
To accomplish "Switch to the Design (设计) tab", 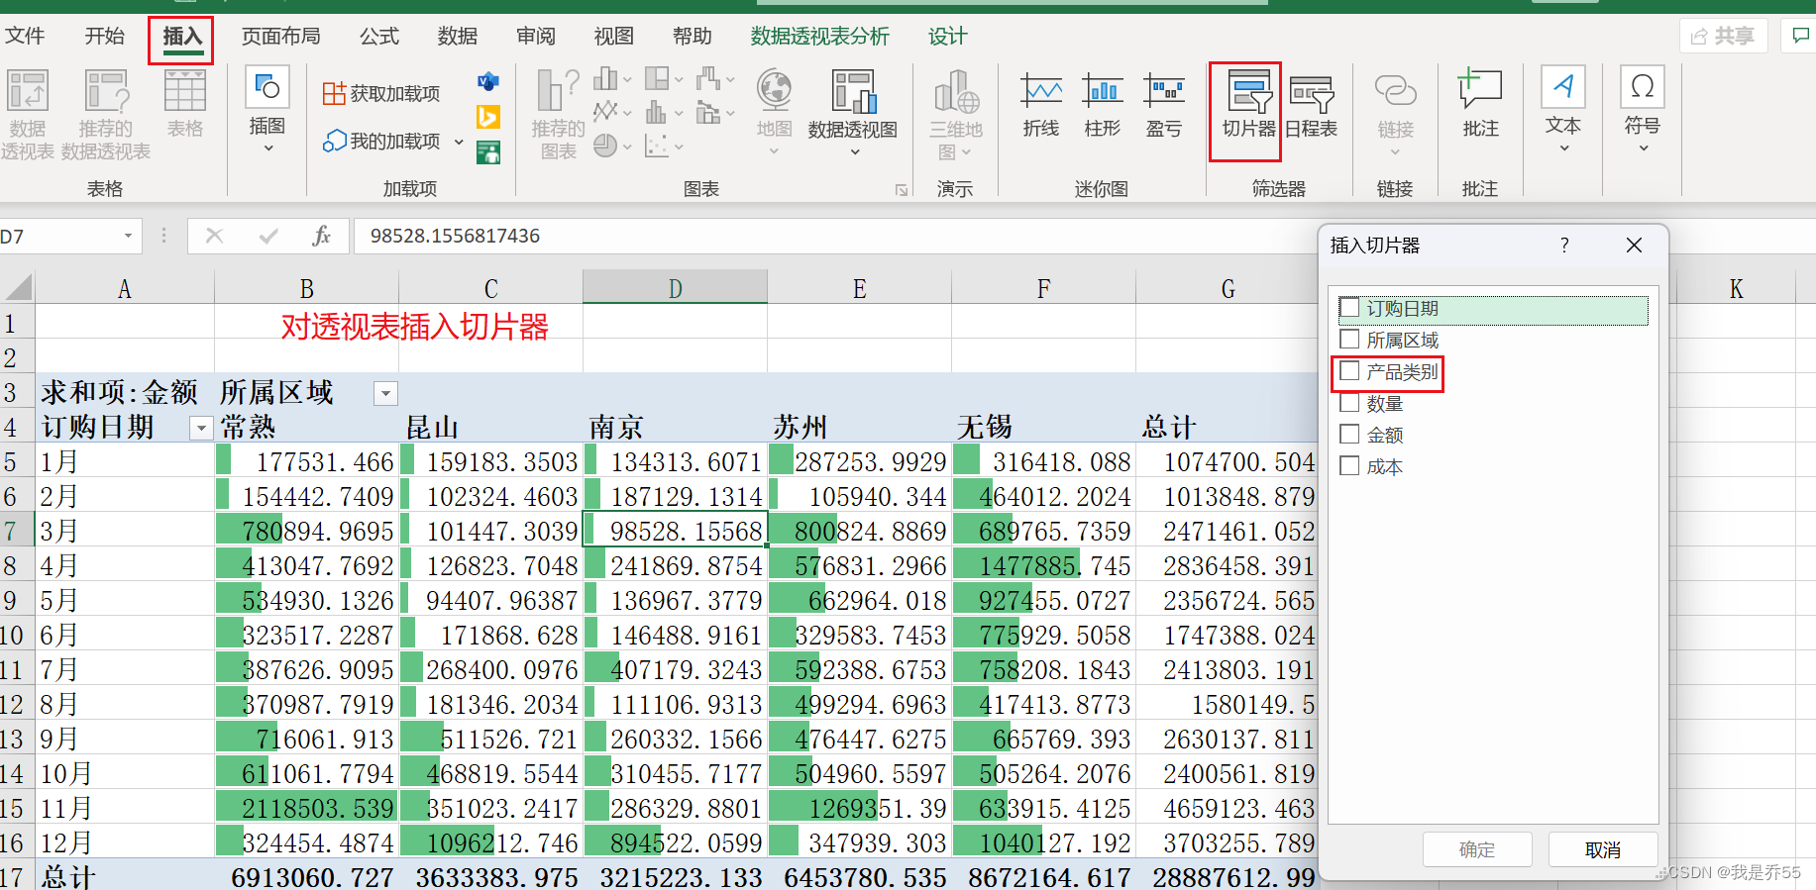I will click(x=947, y=36).
